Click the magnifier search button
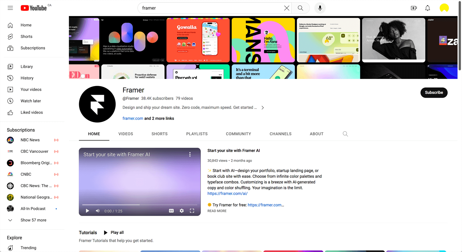 [x=300, y=8]
